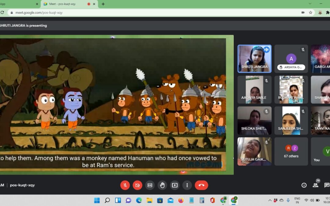Click SHRUTI JANGRA is presenting text

23,26
